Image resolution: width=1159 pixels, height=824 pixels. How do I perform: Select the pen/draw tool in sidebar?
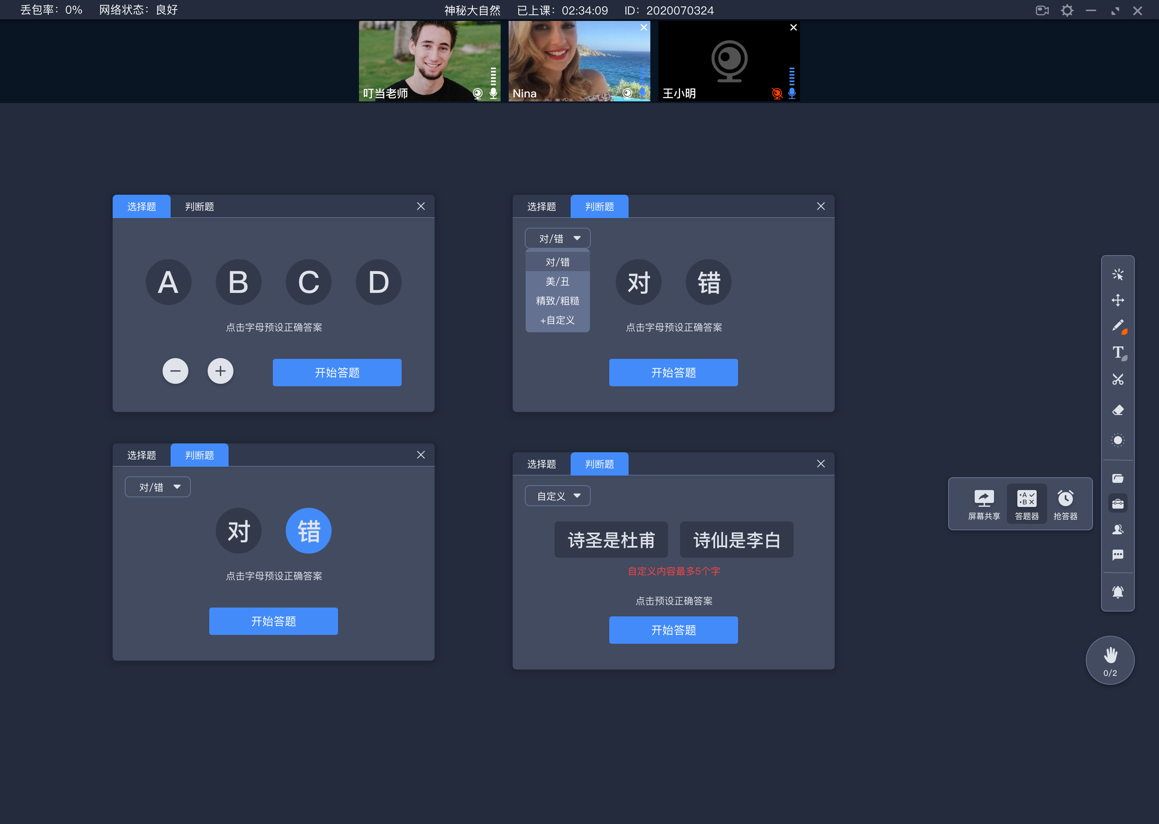point(1117,325)
